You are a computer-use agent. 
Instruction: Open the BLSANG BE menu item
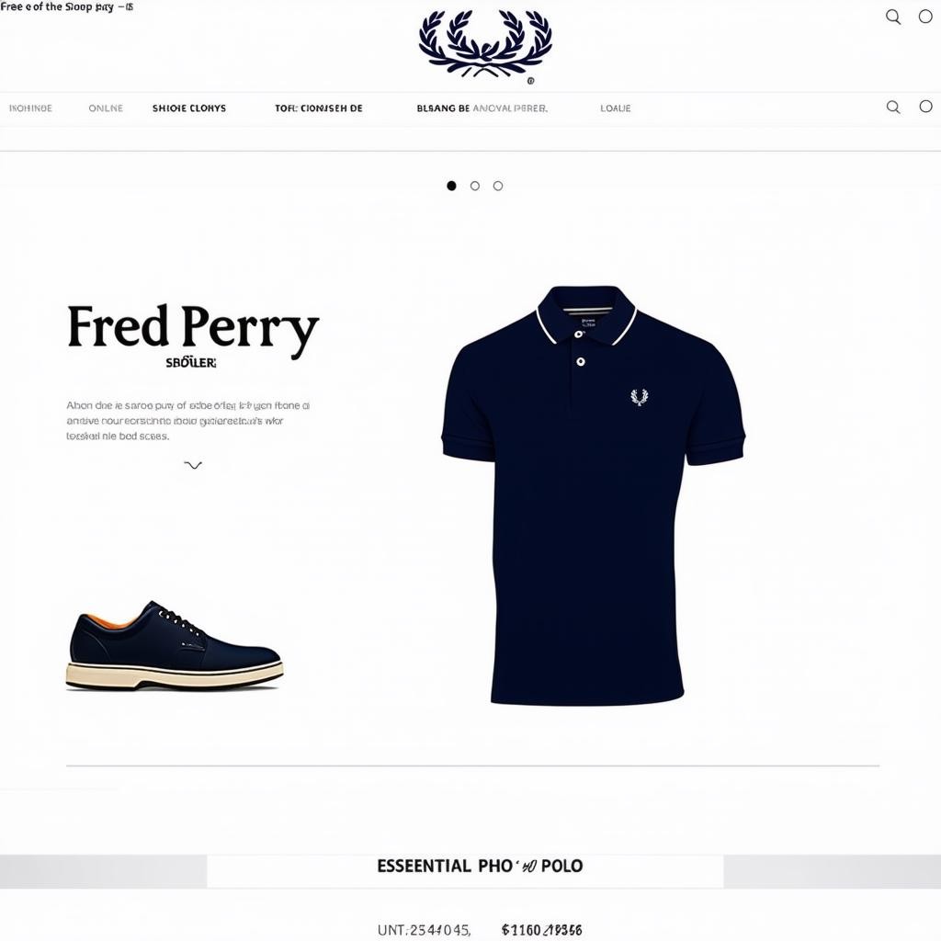(x=443, y=108)
